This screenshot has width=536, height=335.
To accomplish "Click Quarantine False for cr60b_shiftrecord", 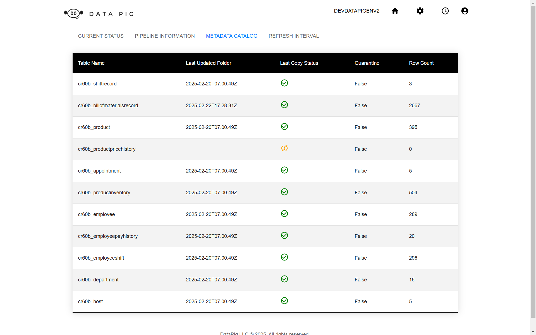I will click(361, 84).
